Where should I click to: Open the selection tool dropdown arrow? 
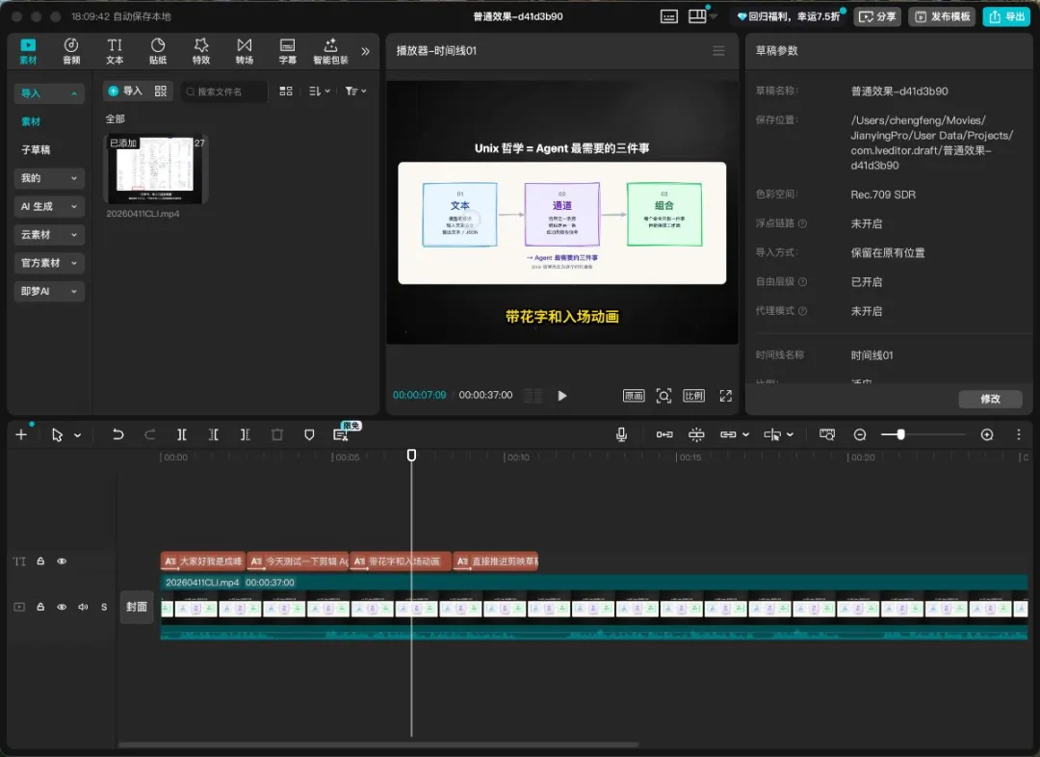tap(78, 436)
